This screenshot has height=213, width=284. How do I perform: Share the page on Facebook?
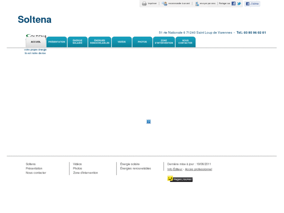click(x=234, y=4)
